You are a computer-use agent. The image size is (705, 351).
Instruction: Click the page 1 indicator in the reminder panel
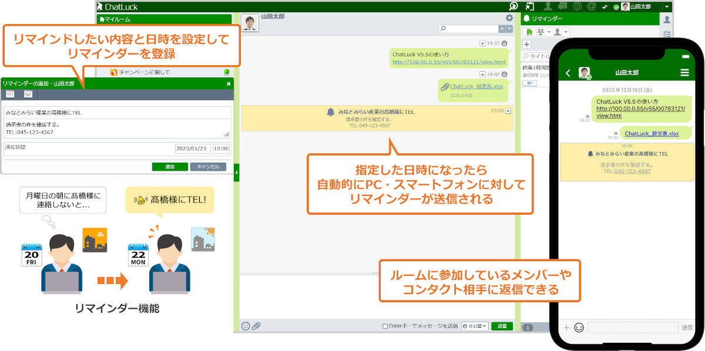528,328
